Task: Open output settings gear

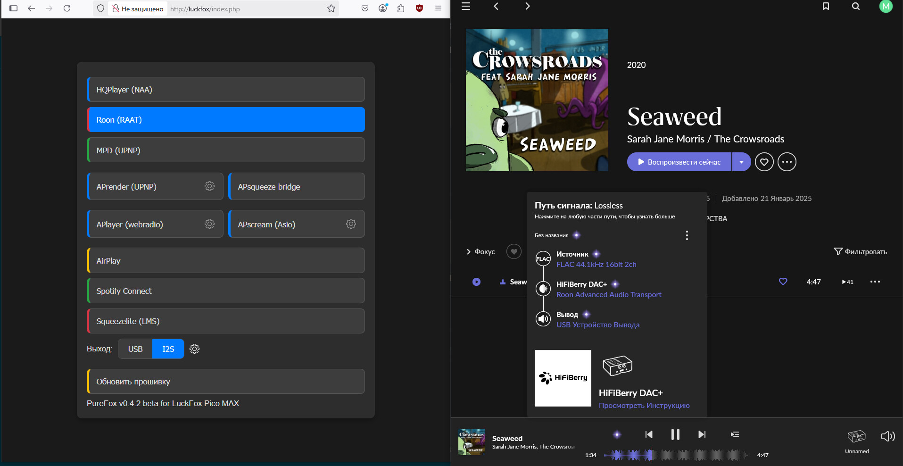Action: pos(195,349)
